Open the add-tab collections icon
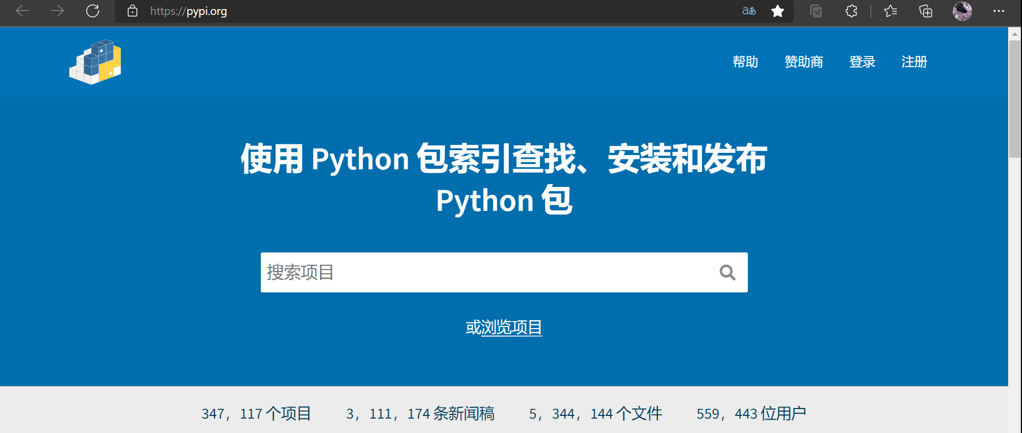Screen dimensions: 1022x433 coord(926,11)
